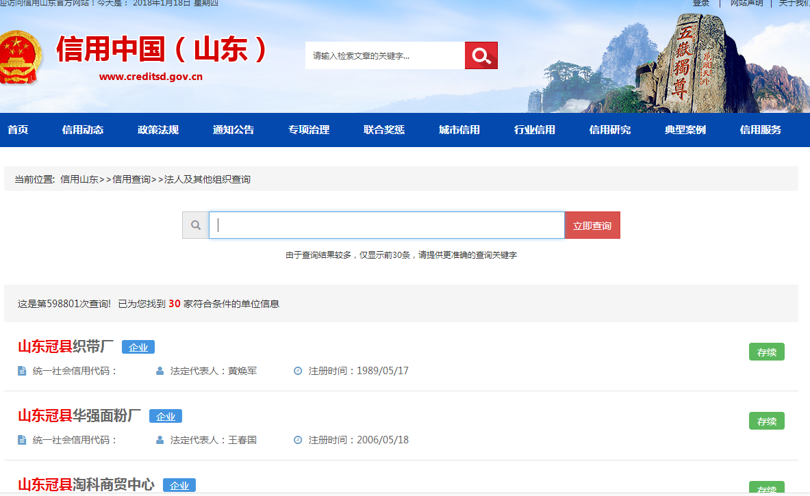Click 统一社会信用代码 label in 华强面粉厂 row

click(75, 440)
